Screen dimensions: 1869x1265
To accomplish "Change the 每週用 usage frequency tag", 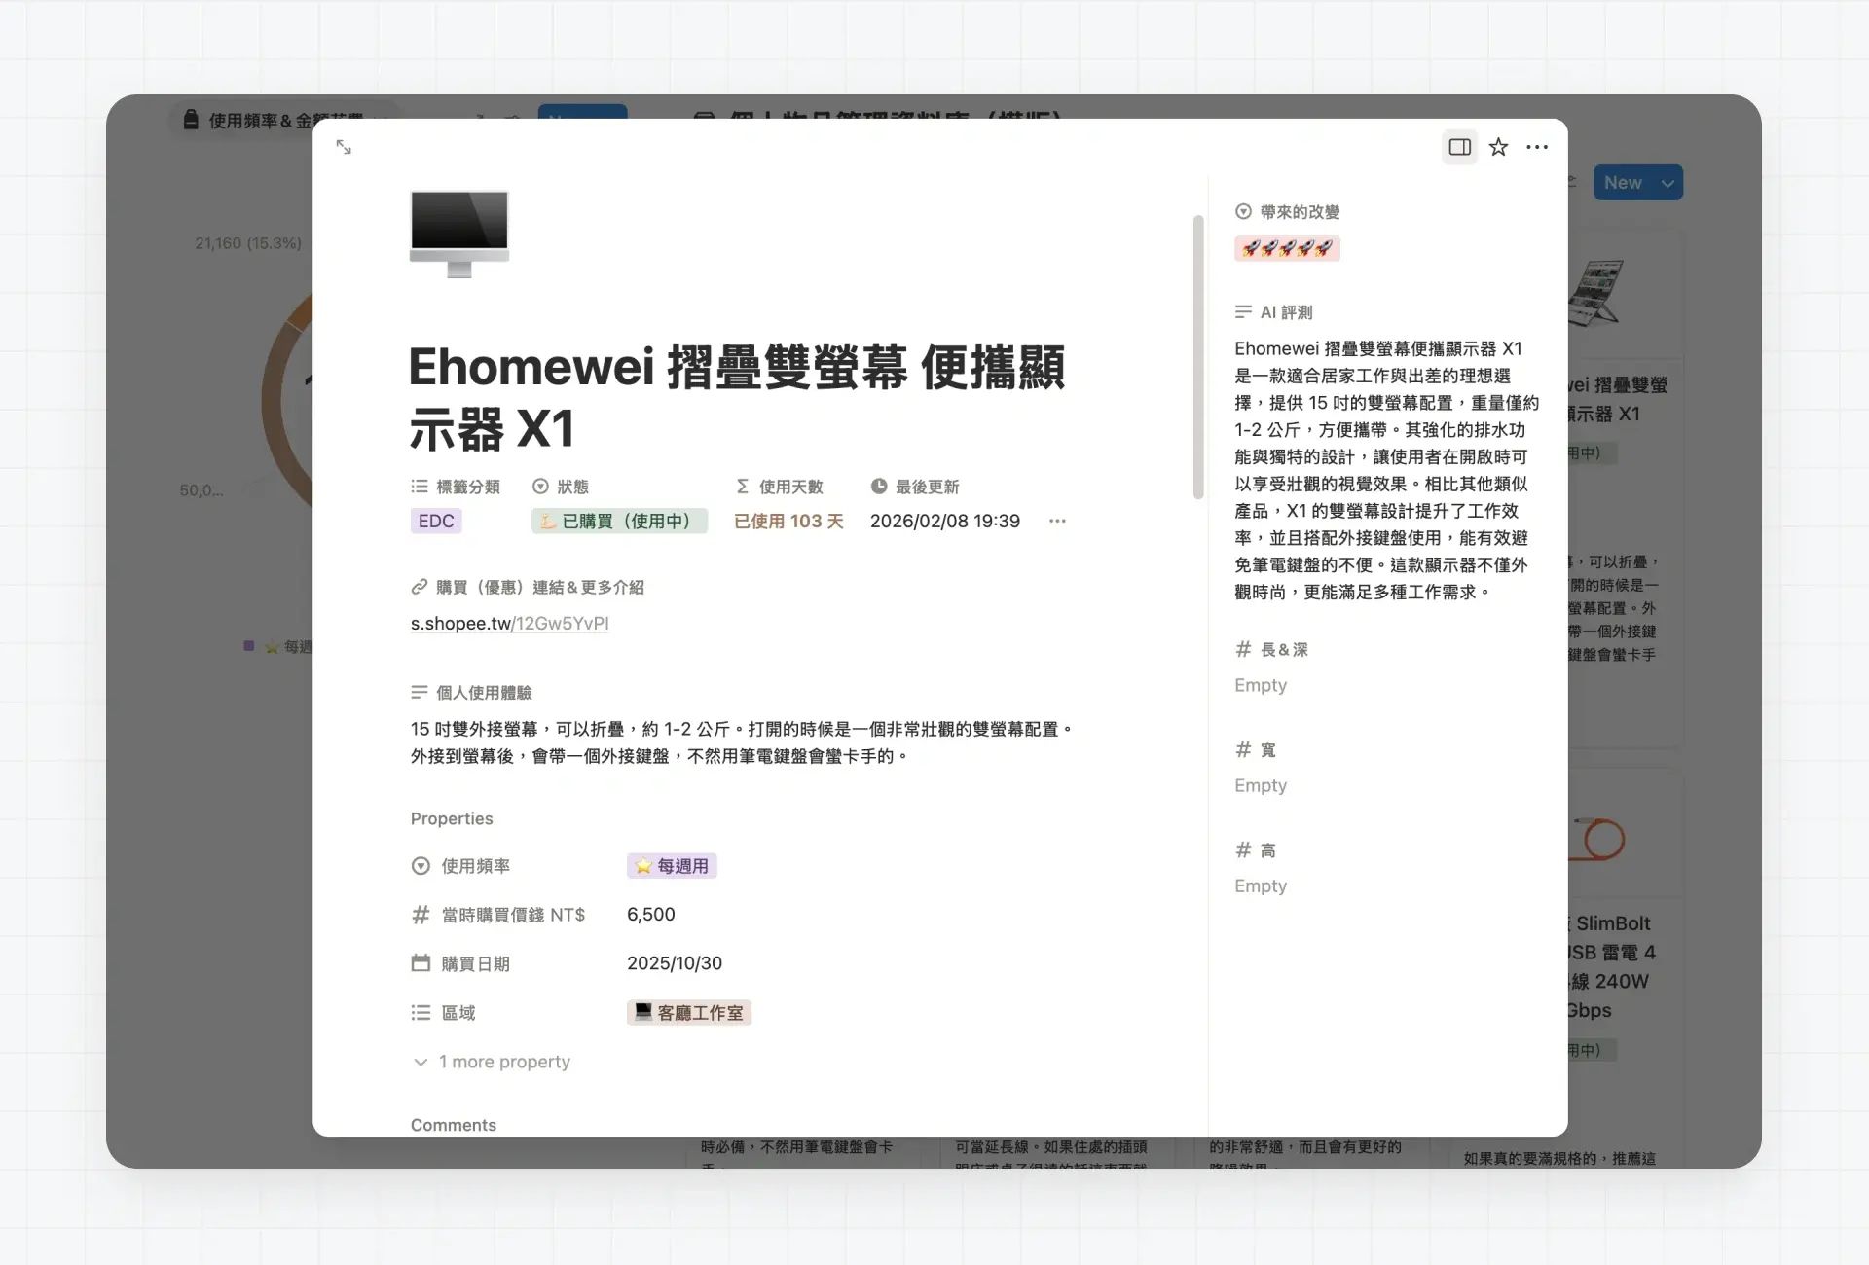I will tap(672, 866).
